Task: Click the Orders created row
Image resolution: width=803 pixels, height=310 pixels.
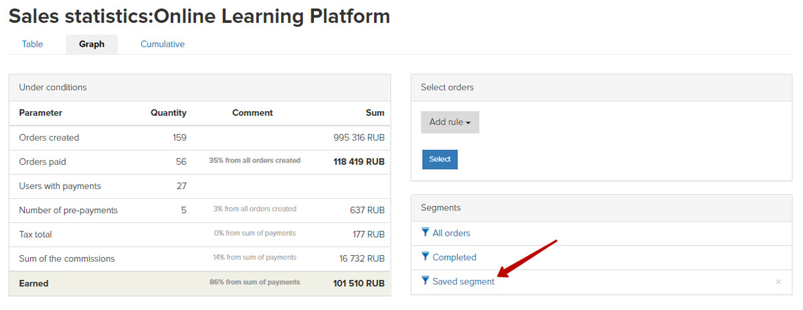Action: point(199,137)
